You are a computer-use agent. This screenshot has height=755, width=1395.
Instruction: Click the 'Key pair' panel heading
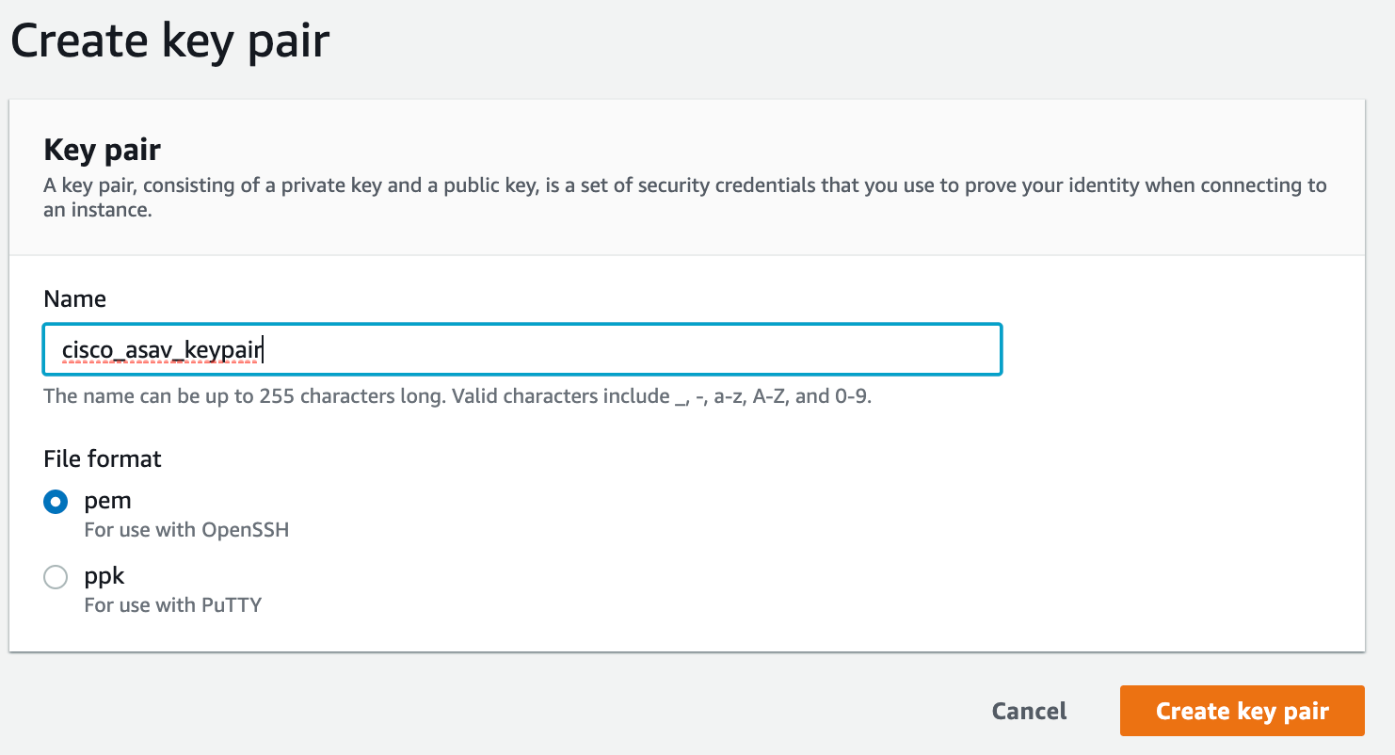(103, 150)
